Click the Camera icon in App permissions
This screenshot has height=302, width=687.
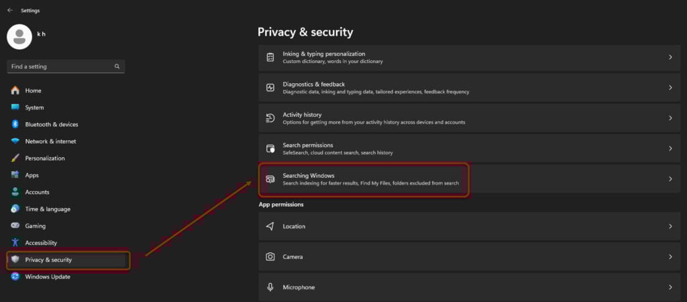point(270,256)
